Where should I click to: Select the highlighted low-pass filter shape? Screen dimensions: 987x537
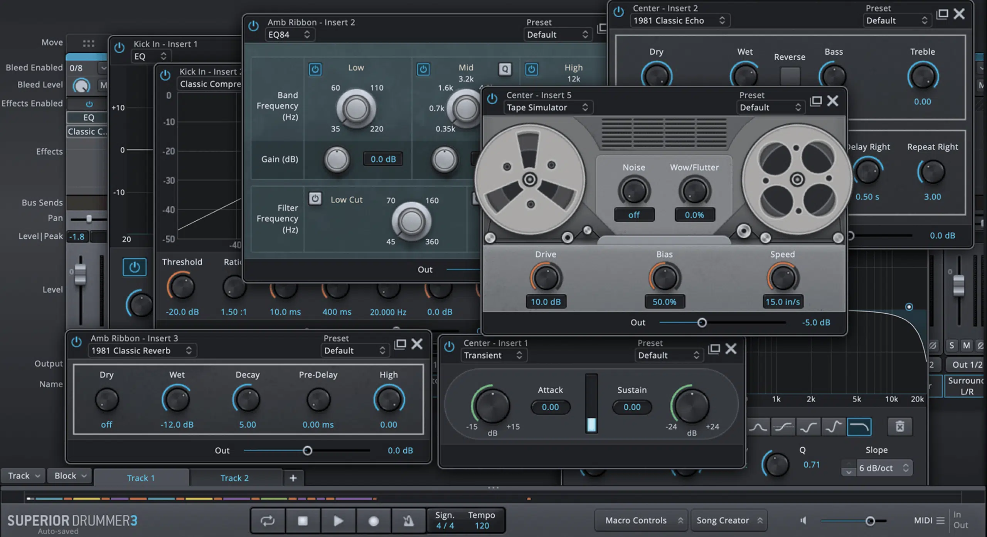859,427
